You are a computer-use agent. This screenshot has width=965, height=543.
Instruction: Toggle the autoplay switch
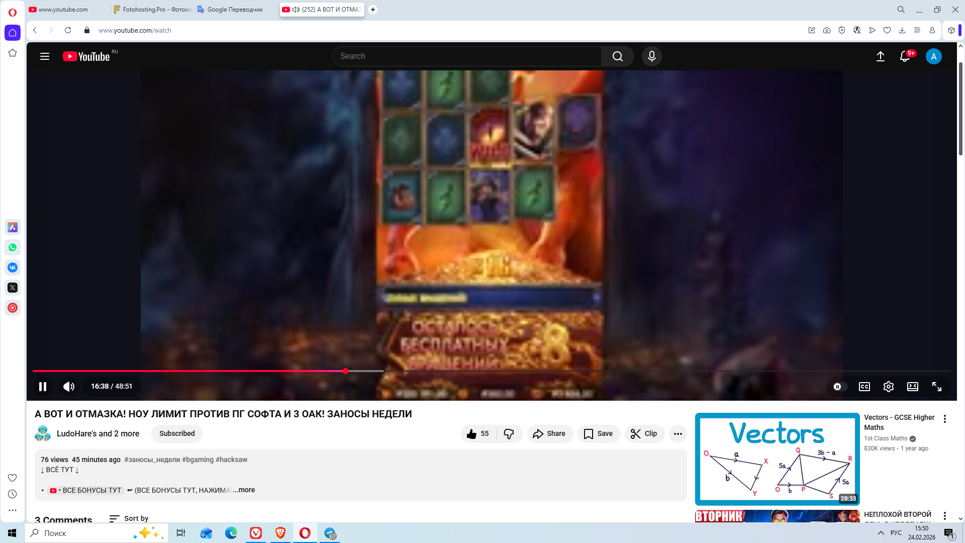(838, 387)
